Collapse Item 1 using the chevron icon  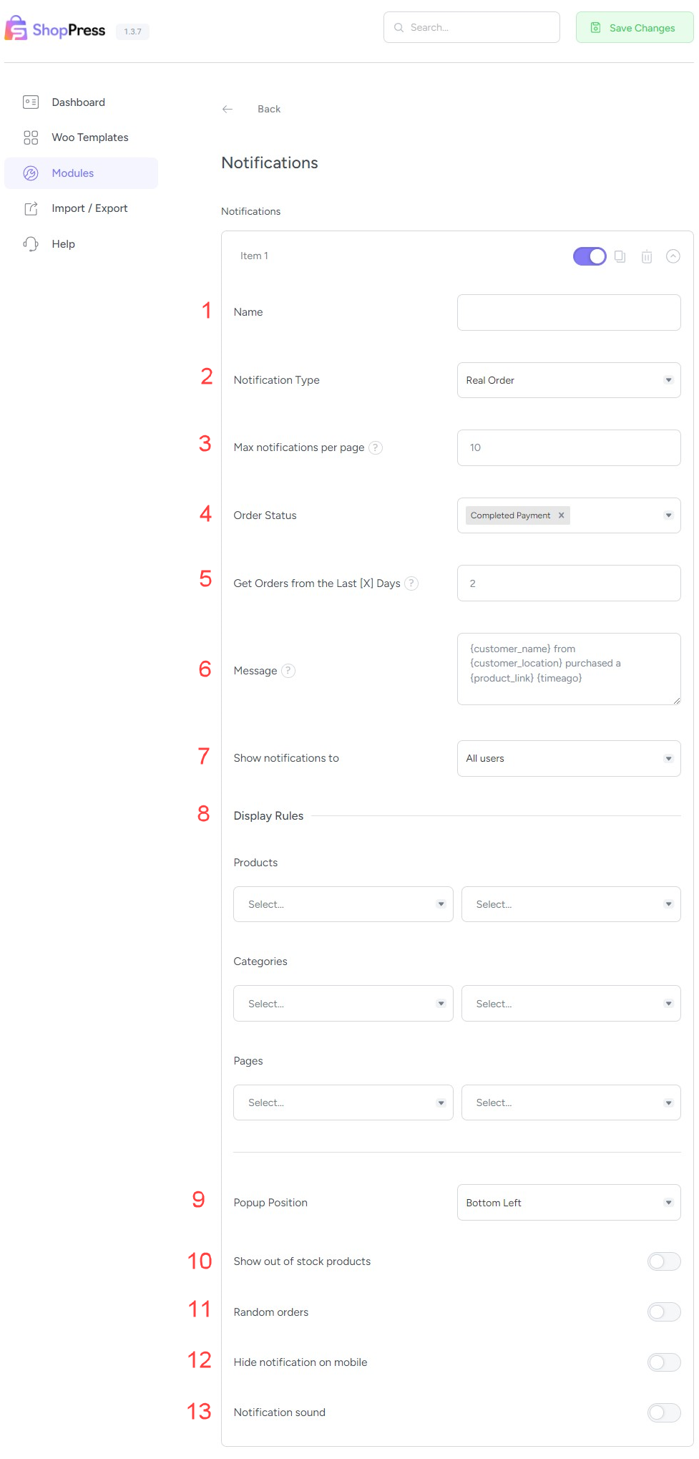[673, 256]
